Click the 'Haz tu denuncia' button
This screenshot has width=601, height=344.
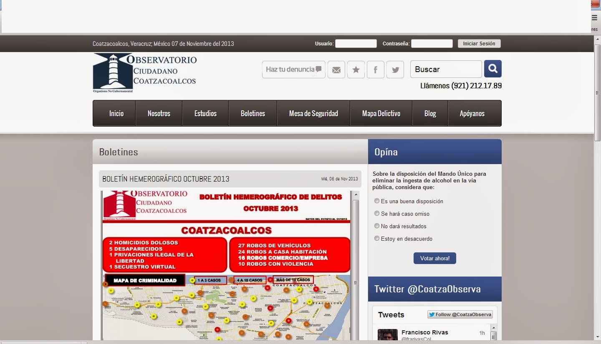point(293,70)
